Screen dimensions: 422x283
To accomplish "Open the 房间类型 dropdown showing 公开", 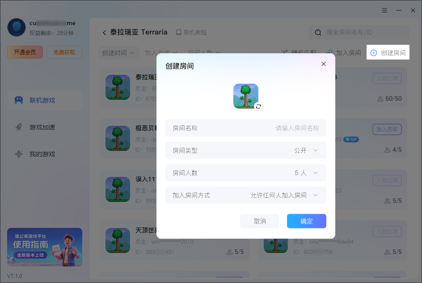I will click(246, 150).
